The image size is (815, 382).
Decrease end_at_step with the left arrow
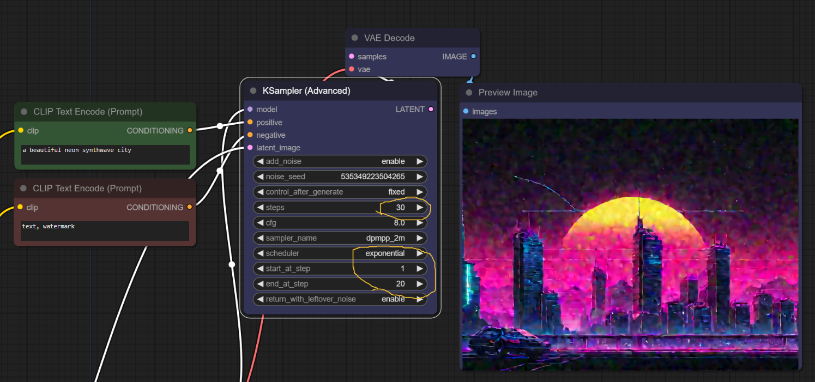(x=260, y=284)
